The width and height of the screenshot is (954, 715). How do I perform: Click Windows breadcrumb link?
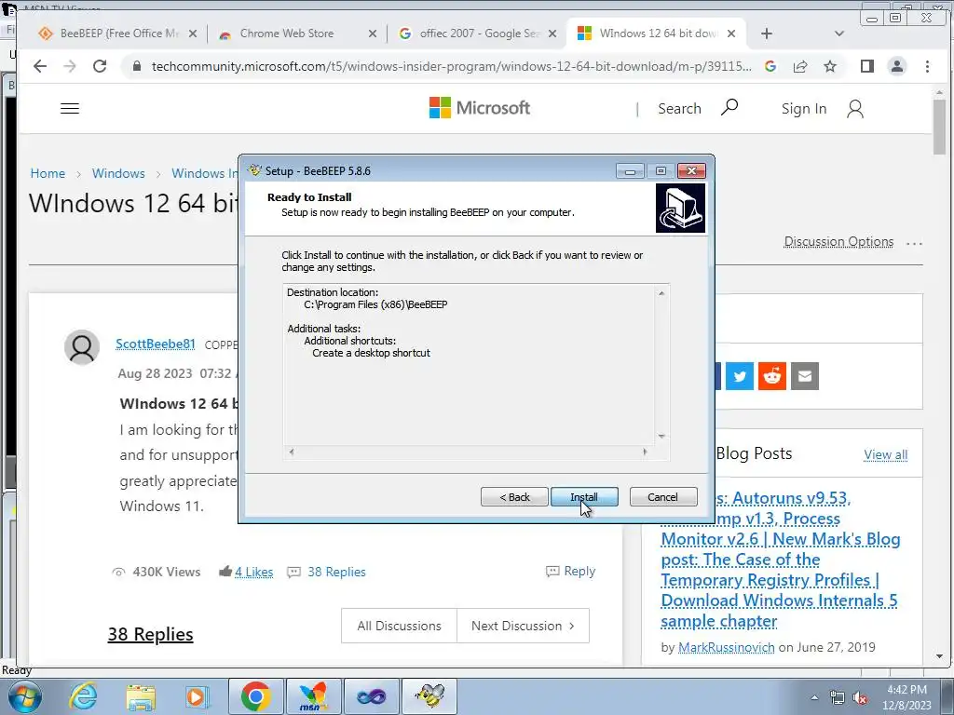[x=118, y=173]
